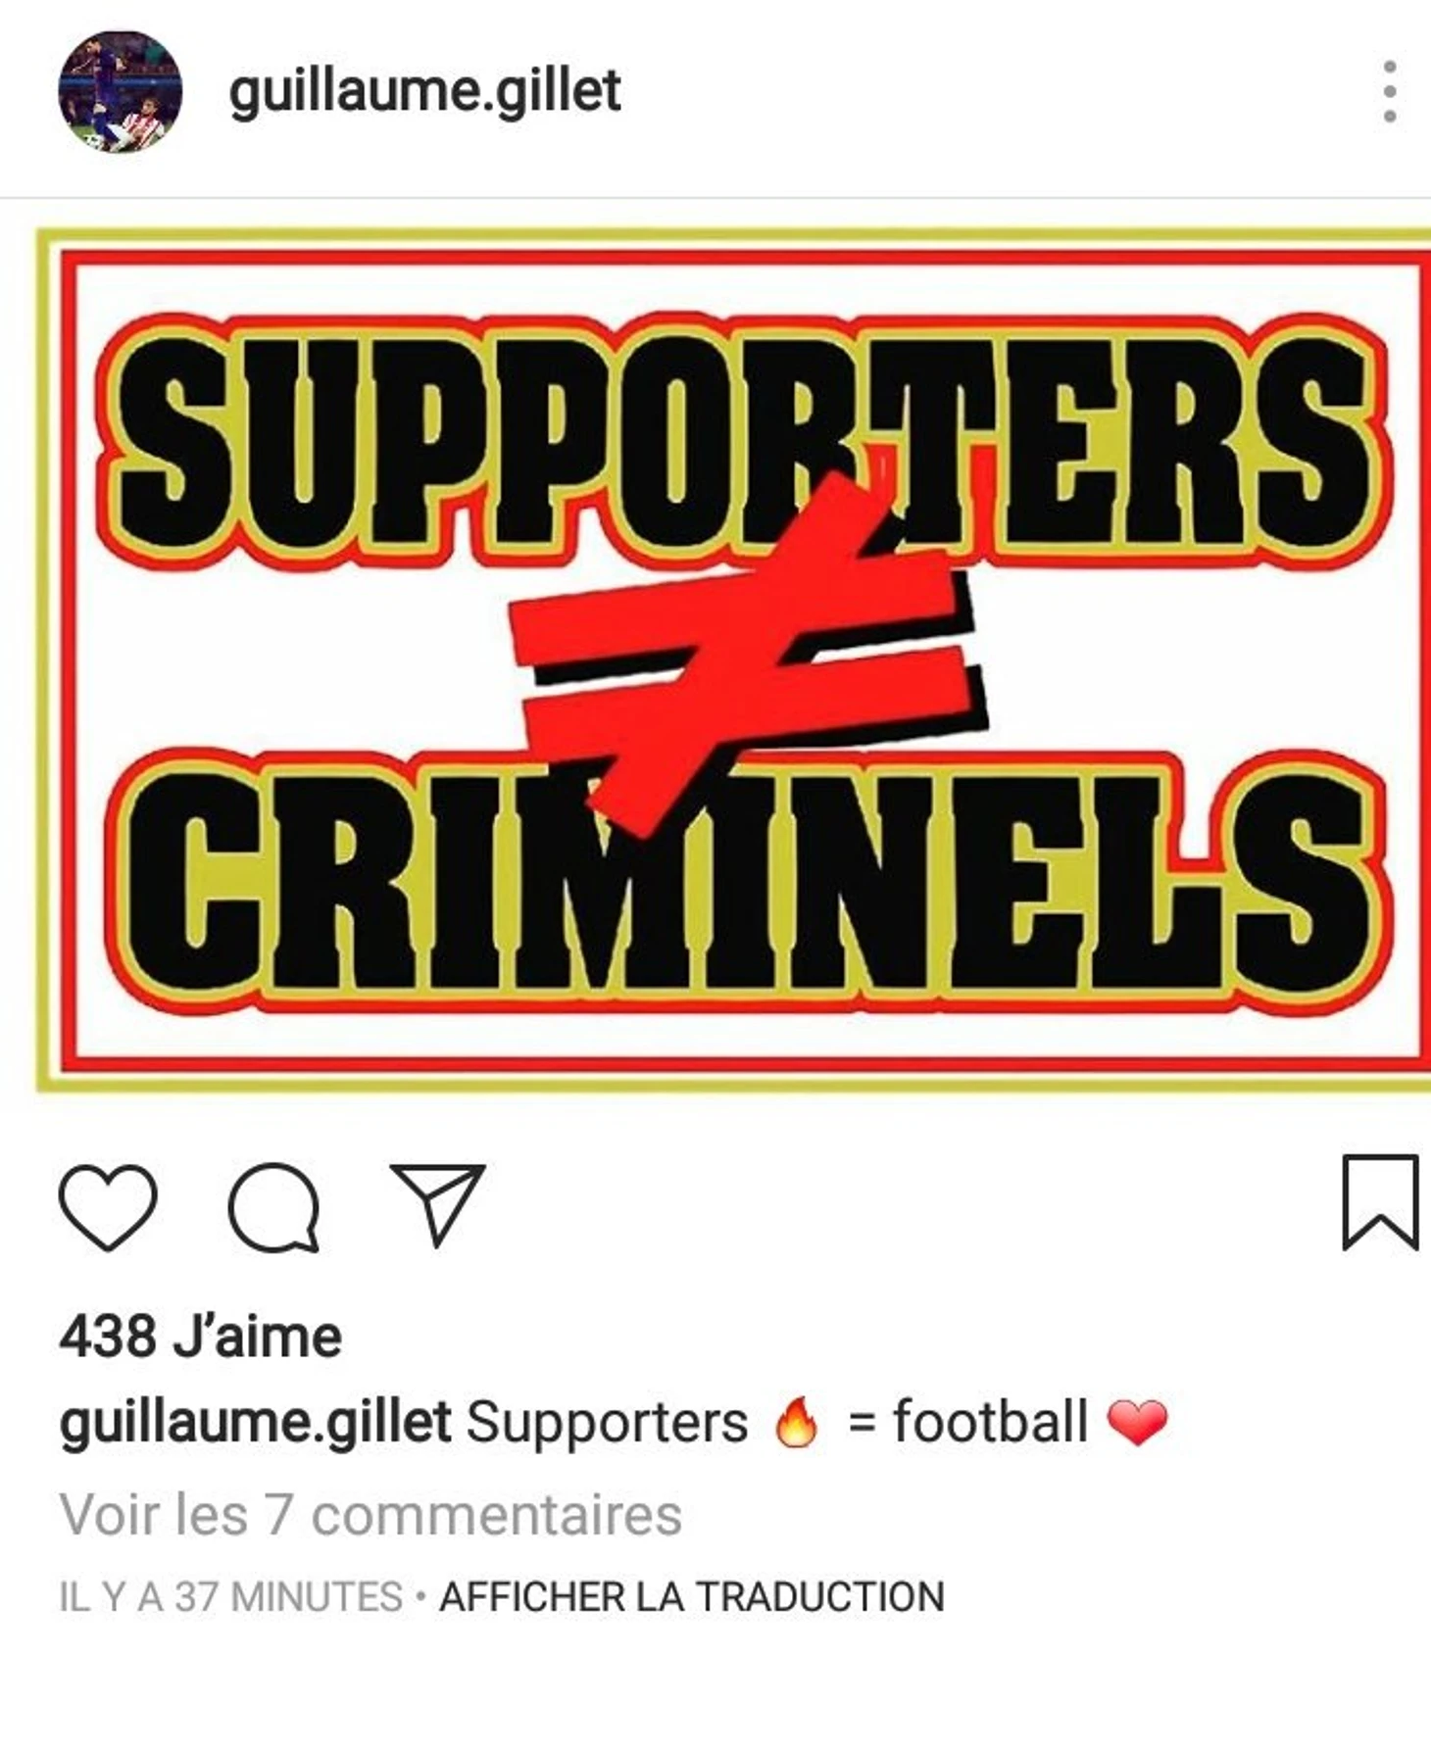1431x1753 pixels.
Task: Open comments with the speech bubble icon
Action: 273,1206
